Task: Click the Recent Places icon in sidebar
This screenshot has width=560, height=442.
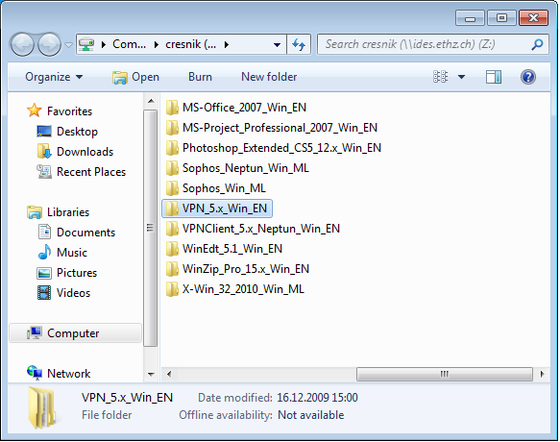Action: click(44, 171)
